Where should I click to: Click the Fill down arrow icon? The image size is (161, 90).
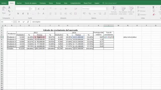(x=154, y=11)
